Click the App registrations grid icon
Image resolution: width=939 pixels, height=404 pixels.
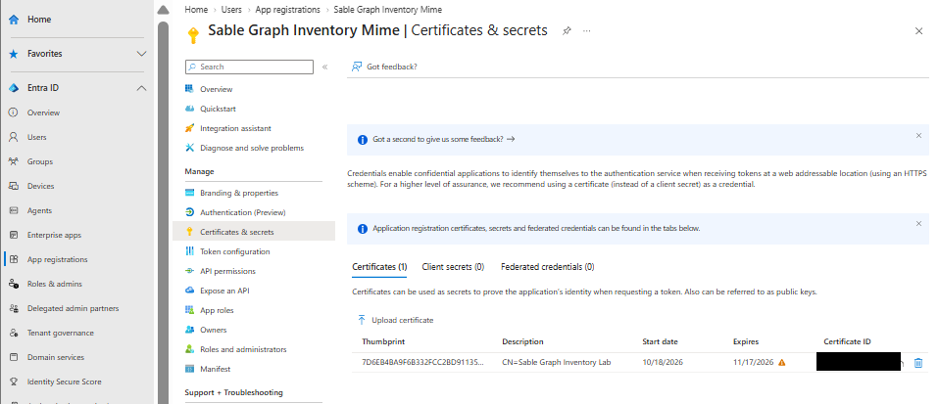(13, 259)
